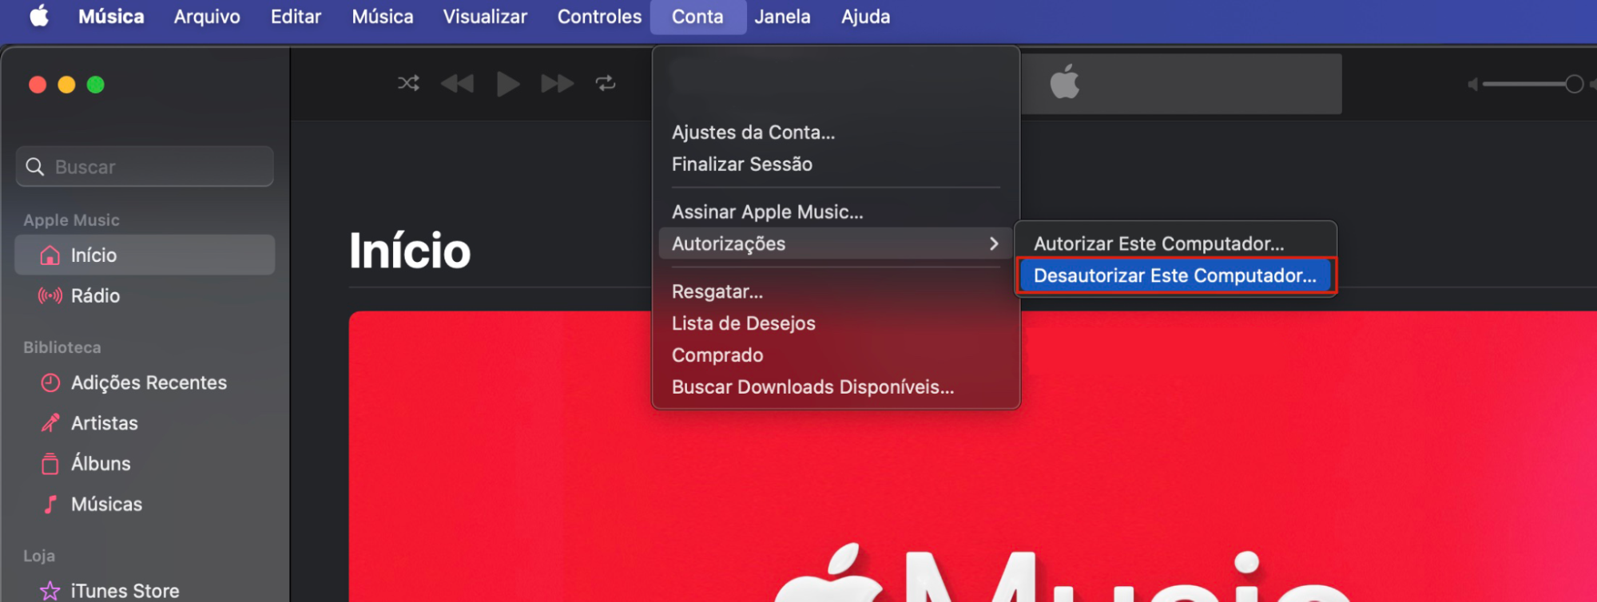Open the Editar menu
1597x602 pixels.
tap(296, 16)
